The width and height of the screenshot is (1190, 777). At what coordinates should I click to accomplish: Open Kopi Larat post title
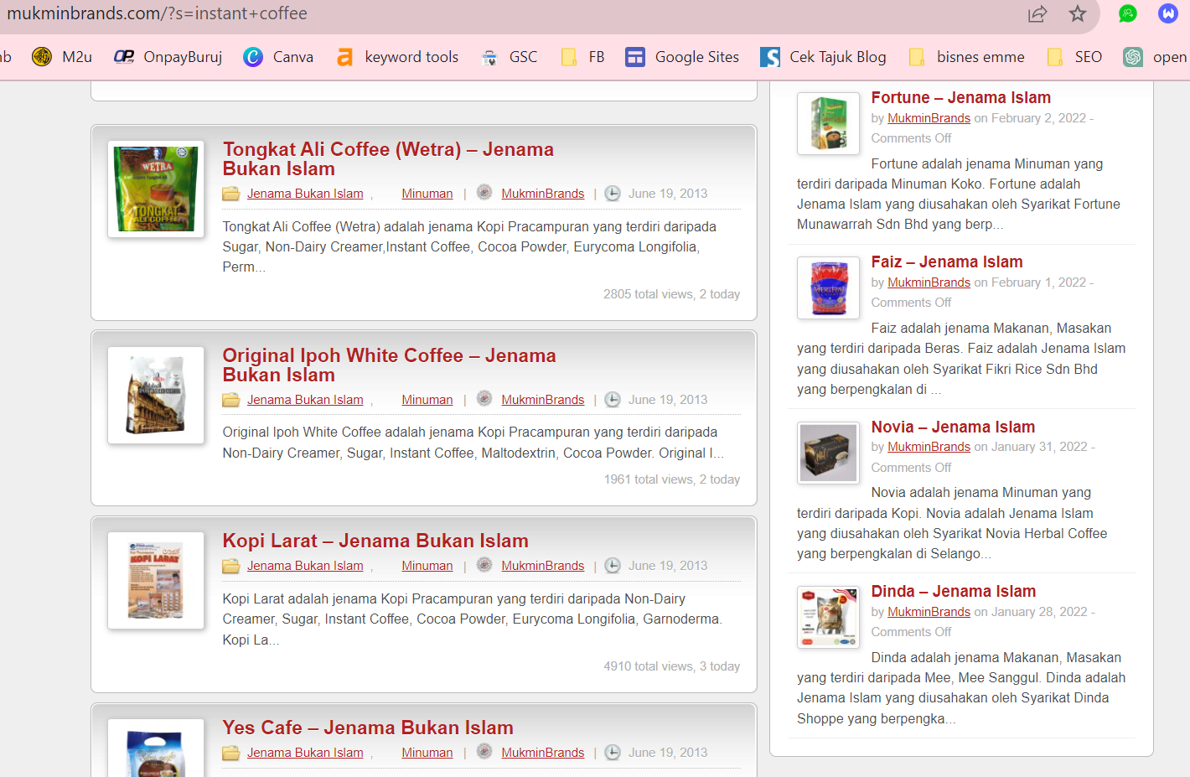[375, 541]
